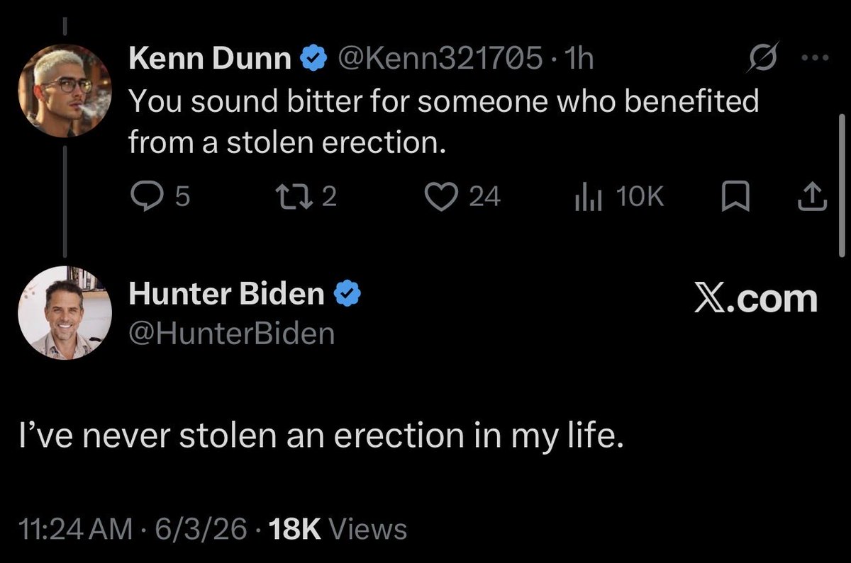851x563 pixels.
Task: Click the 11:24 AM timestamp
Action: [x=77, y=528]
